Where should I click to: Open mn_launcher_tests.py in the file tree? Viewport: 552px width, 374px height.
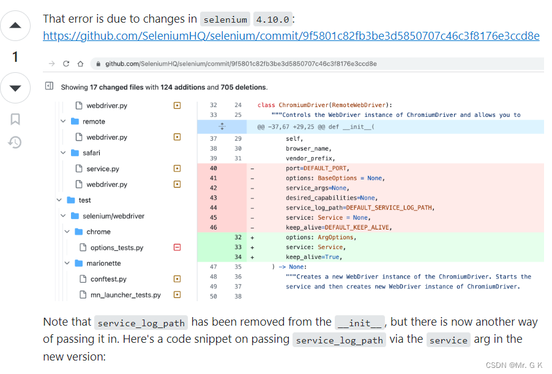coord(125,295)
